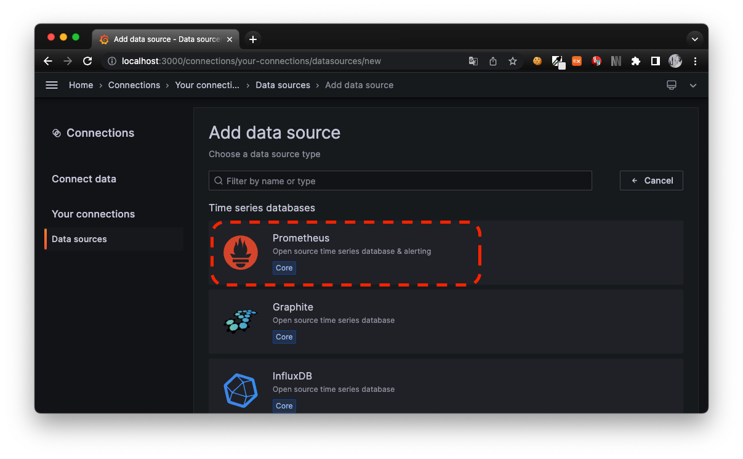Click the Prometheus flame logo
This screenshot has width=743, height=459.
[x=241, y=253]
